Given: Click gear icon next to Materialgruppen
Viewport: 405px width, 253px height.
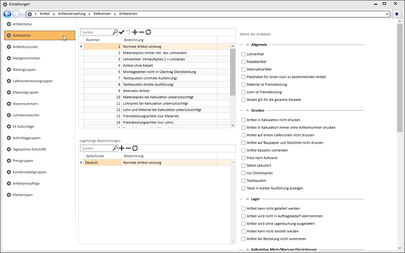Looking at the screenshot, I should pos(9,92).
